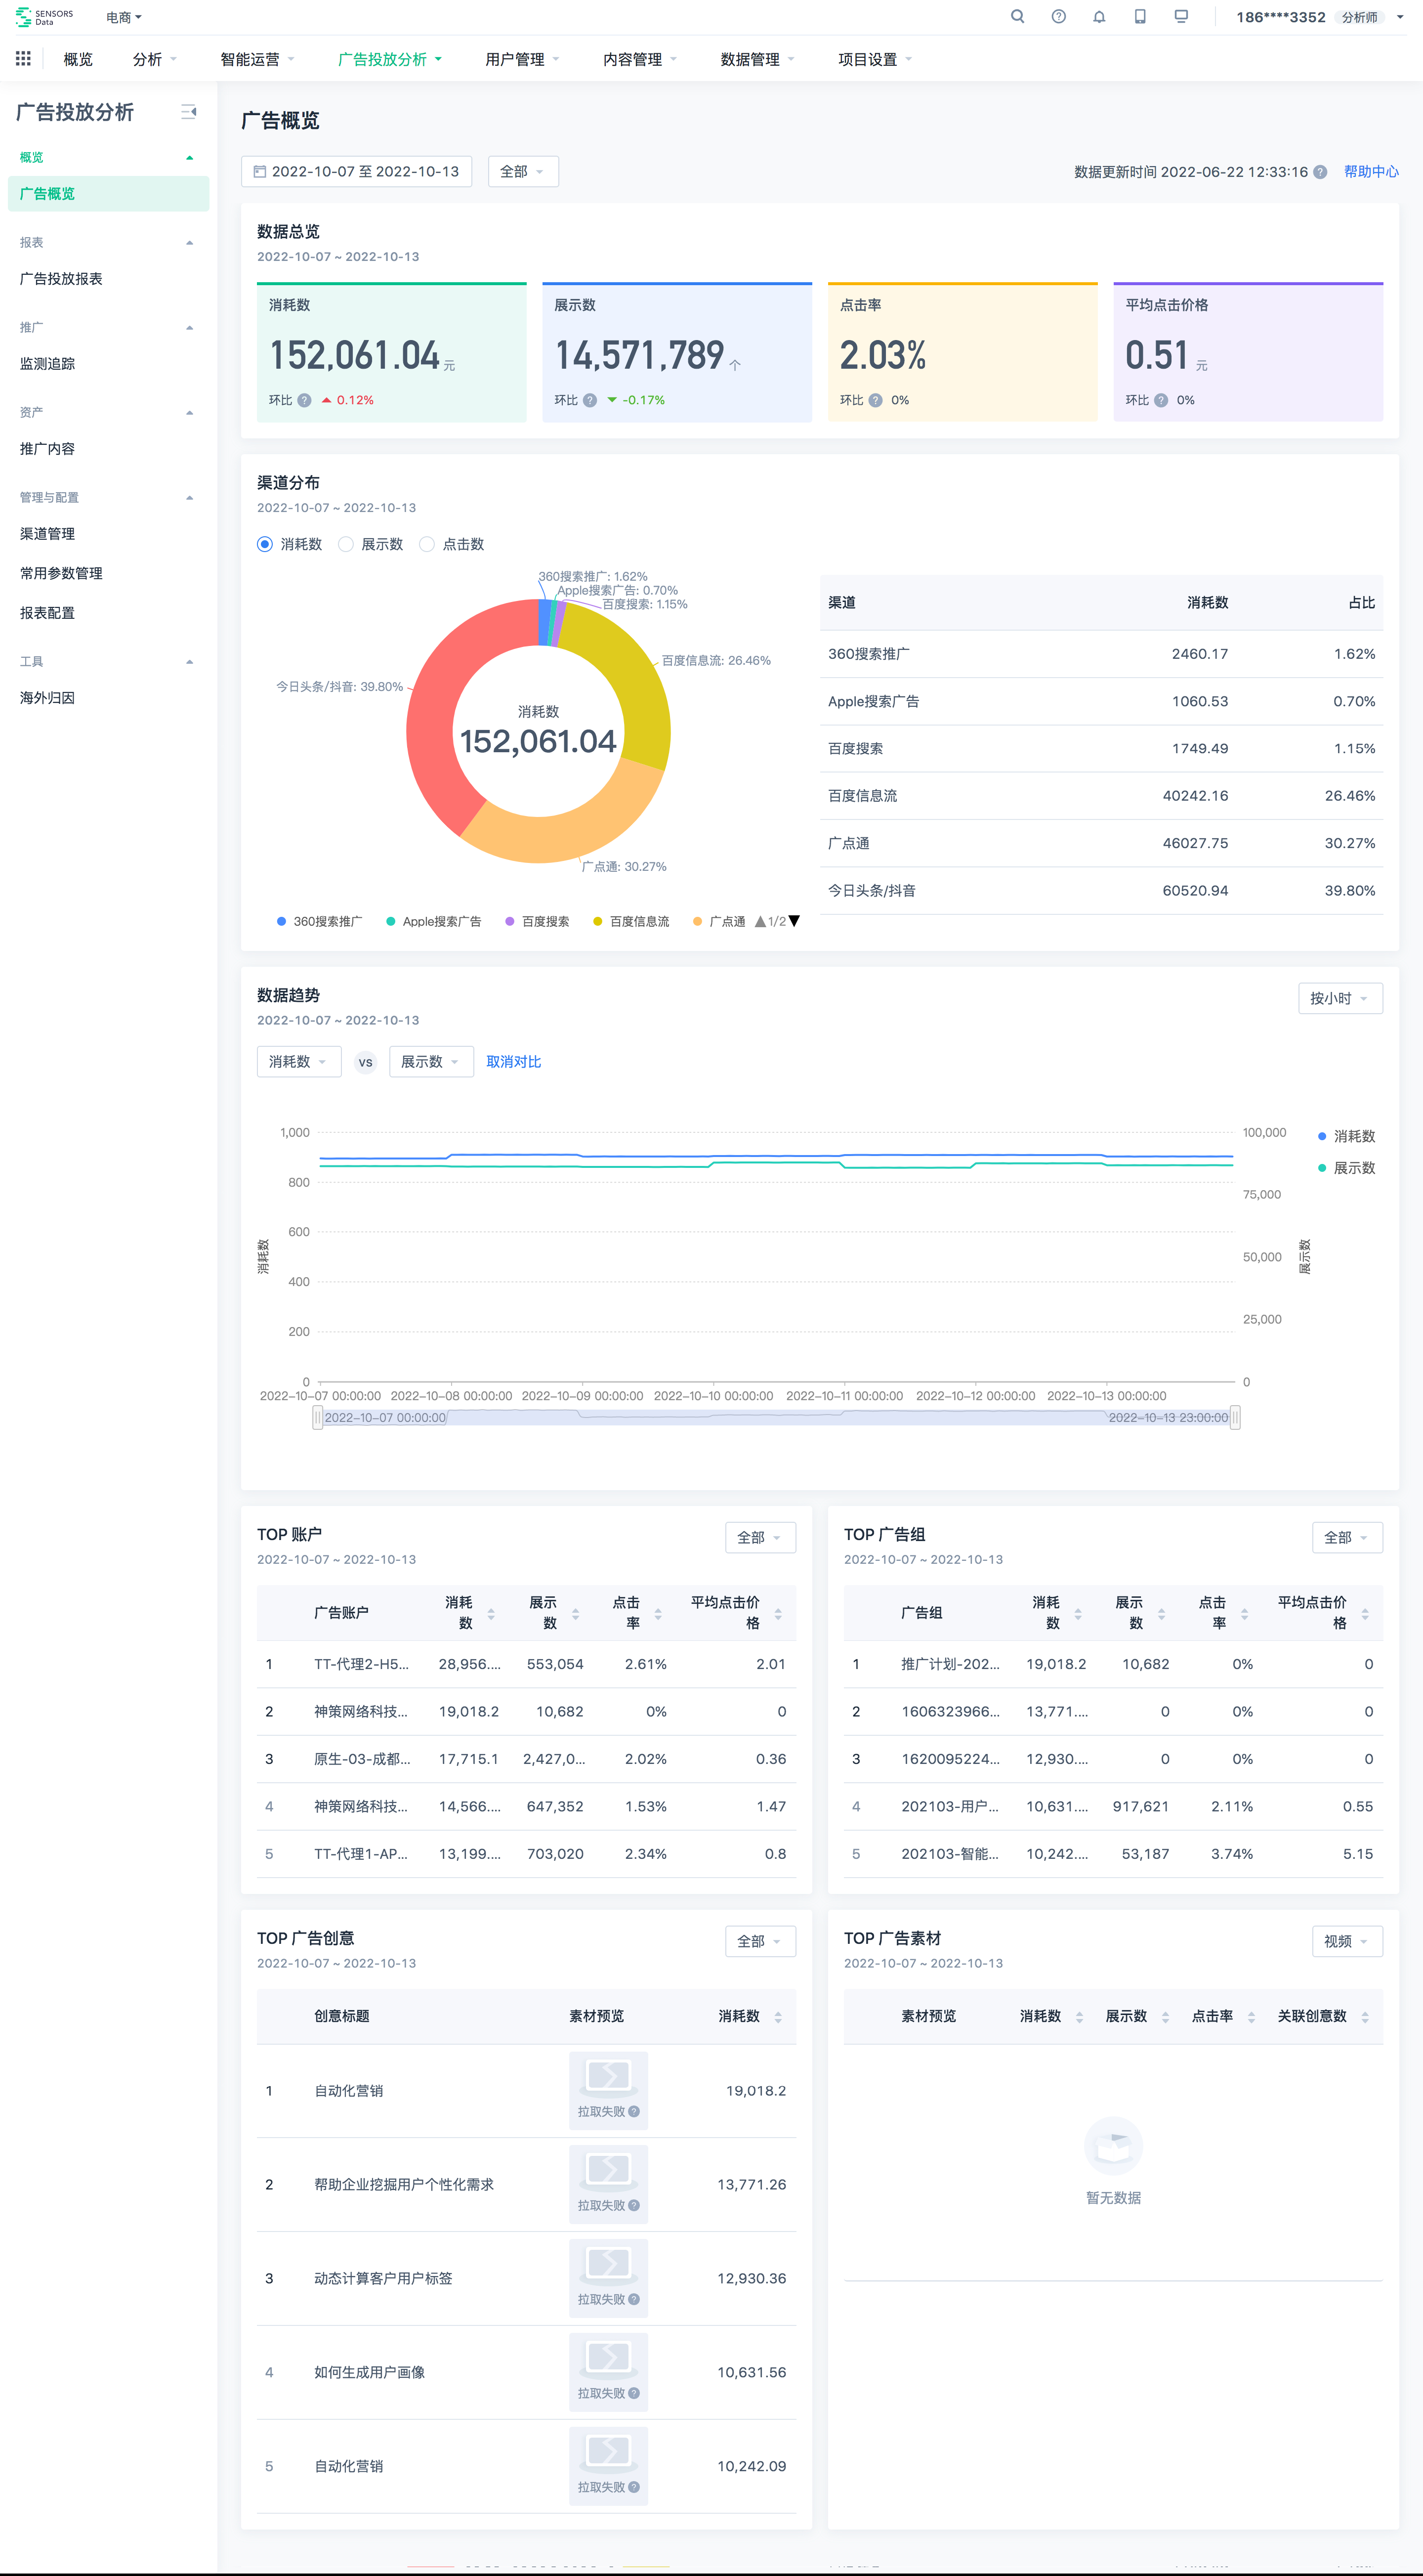Image resolution: width=1423 pixels, height=2576 pixels.
Task: Go to previous page of pie legend
Action: pyautogui.click(x=761, y=921)
